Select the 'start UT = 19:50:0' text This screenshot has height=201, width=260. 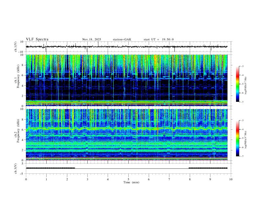tap(159, 39)
